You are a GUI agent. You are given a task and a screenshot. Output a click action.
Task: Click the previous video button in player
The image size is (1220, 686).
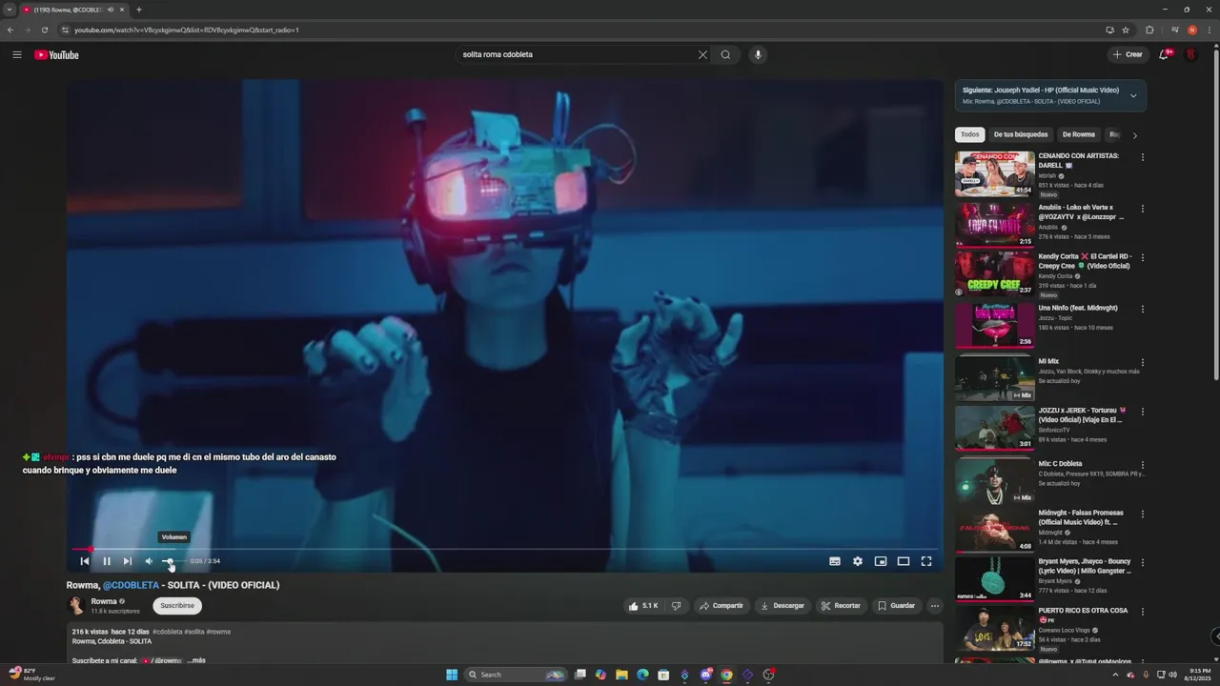coord(84,561)
